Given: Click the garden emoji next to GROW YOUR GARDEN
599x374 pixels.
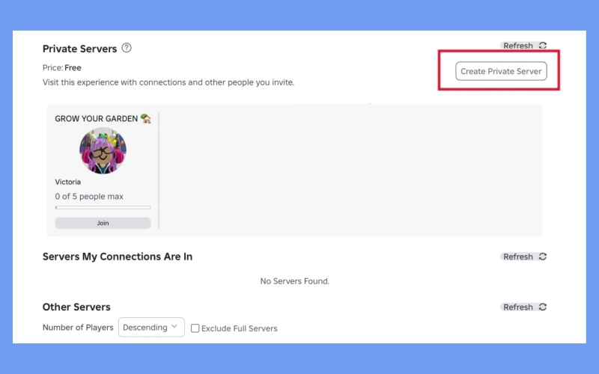Looking at the screenshot, I should click(145, 118).
